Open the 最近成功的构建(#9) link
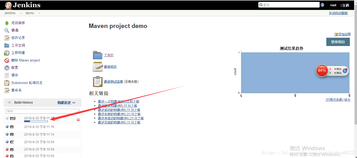Screen dimensions: 357x158 pyautogui.click(x=119, y=110)
